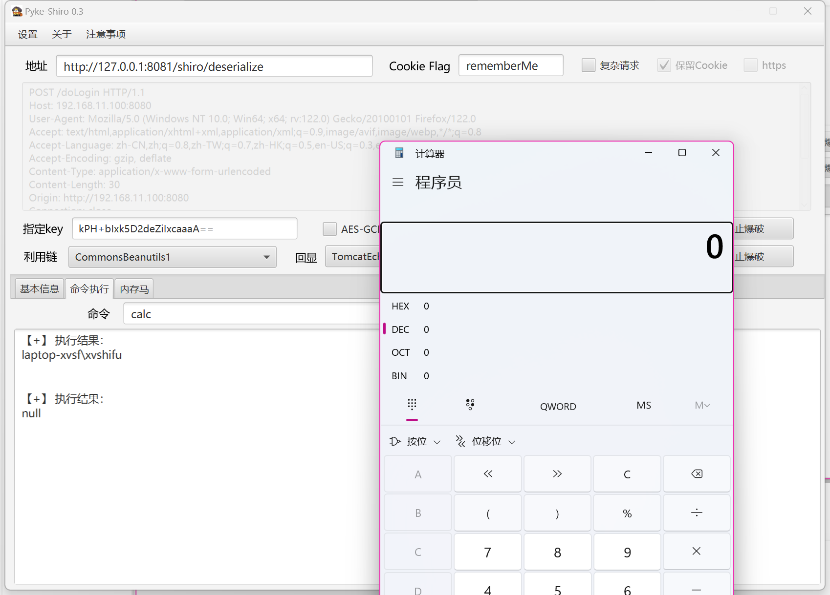Image resolution: width=830 pixels, height=595 pixels.
Task: Enable the 复杂请求 checkbox
Action: click(x=589, y=65)
